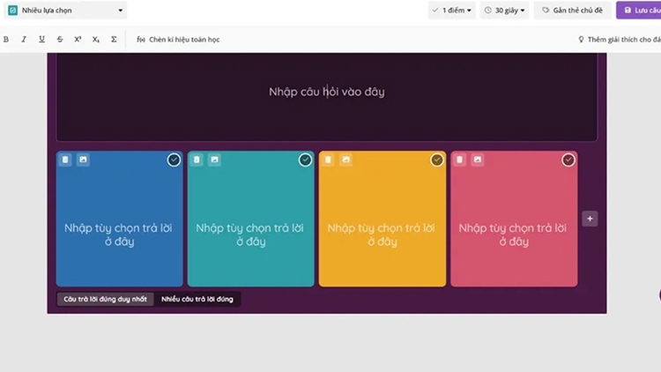
Task: Delete the yellow answer option
Action: 328,160
